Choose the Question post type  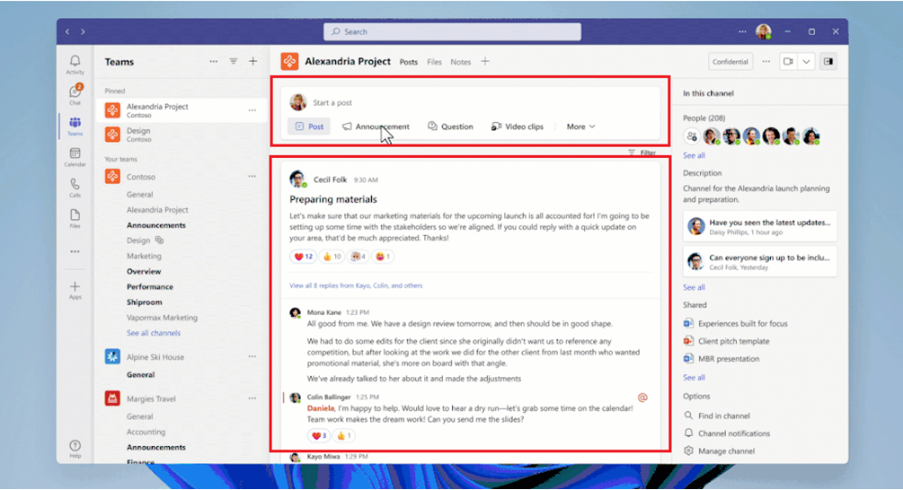point(450,127)
